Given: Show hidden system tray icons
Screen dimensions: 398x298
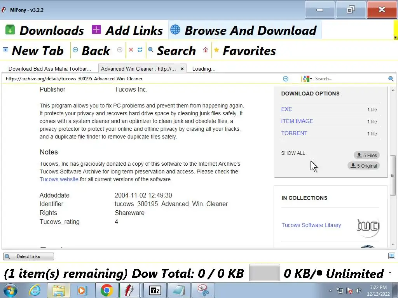Looking at the screenshot, I should (330, 291).
